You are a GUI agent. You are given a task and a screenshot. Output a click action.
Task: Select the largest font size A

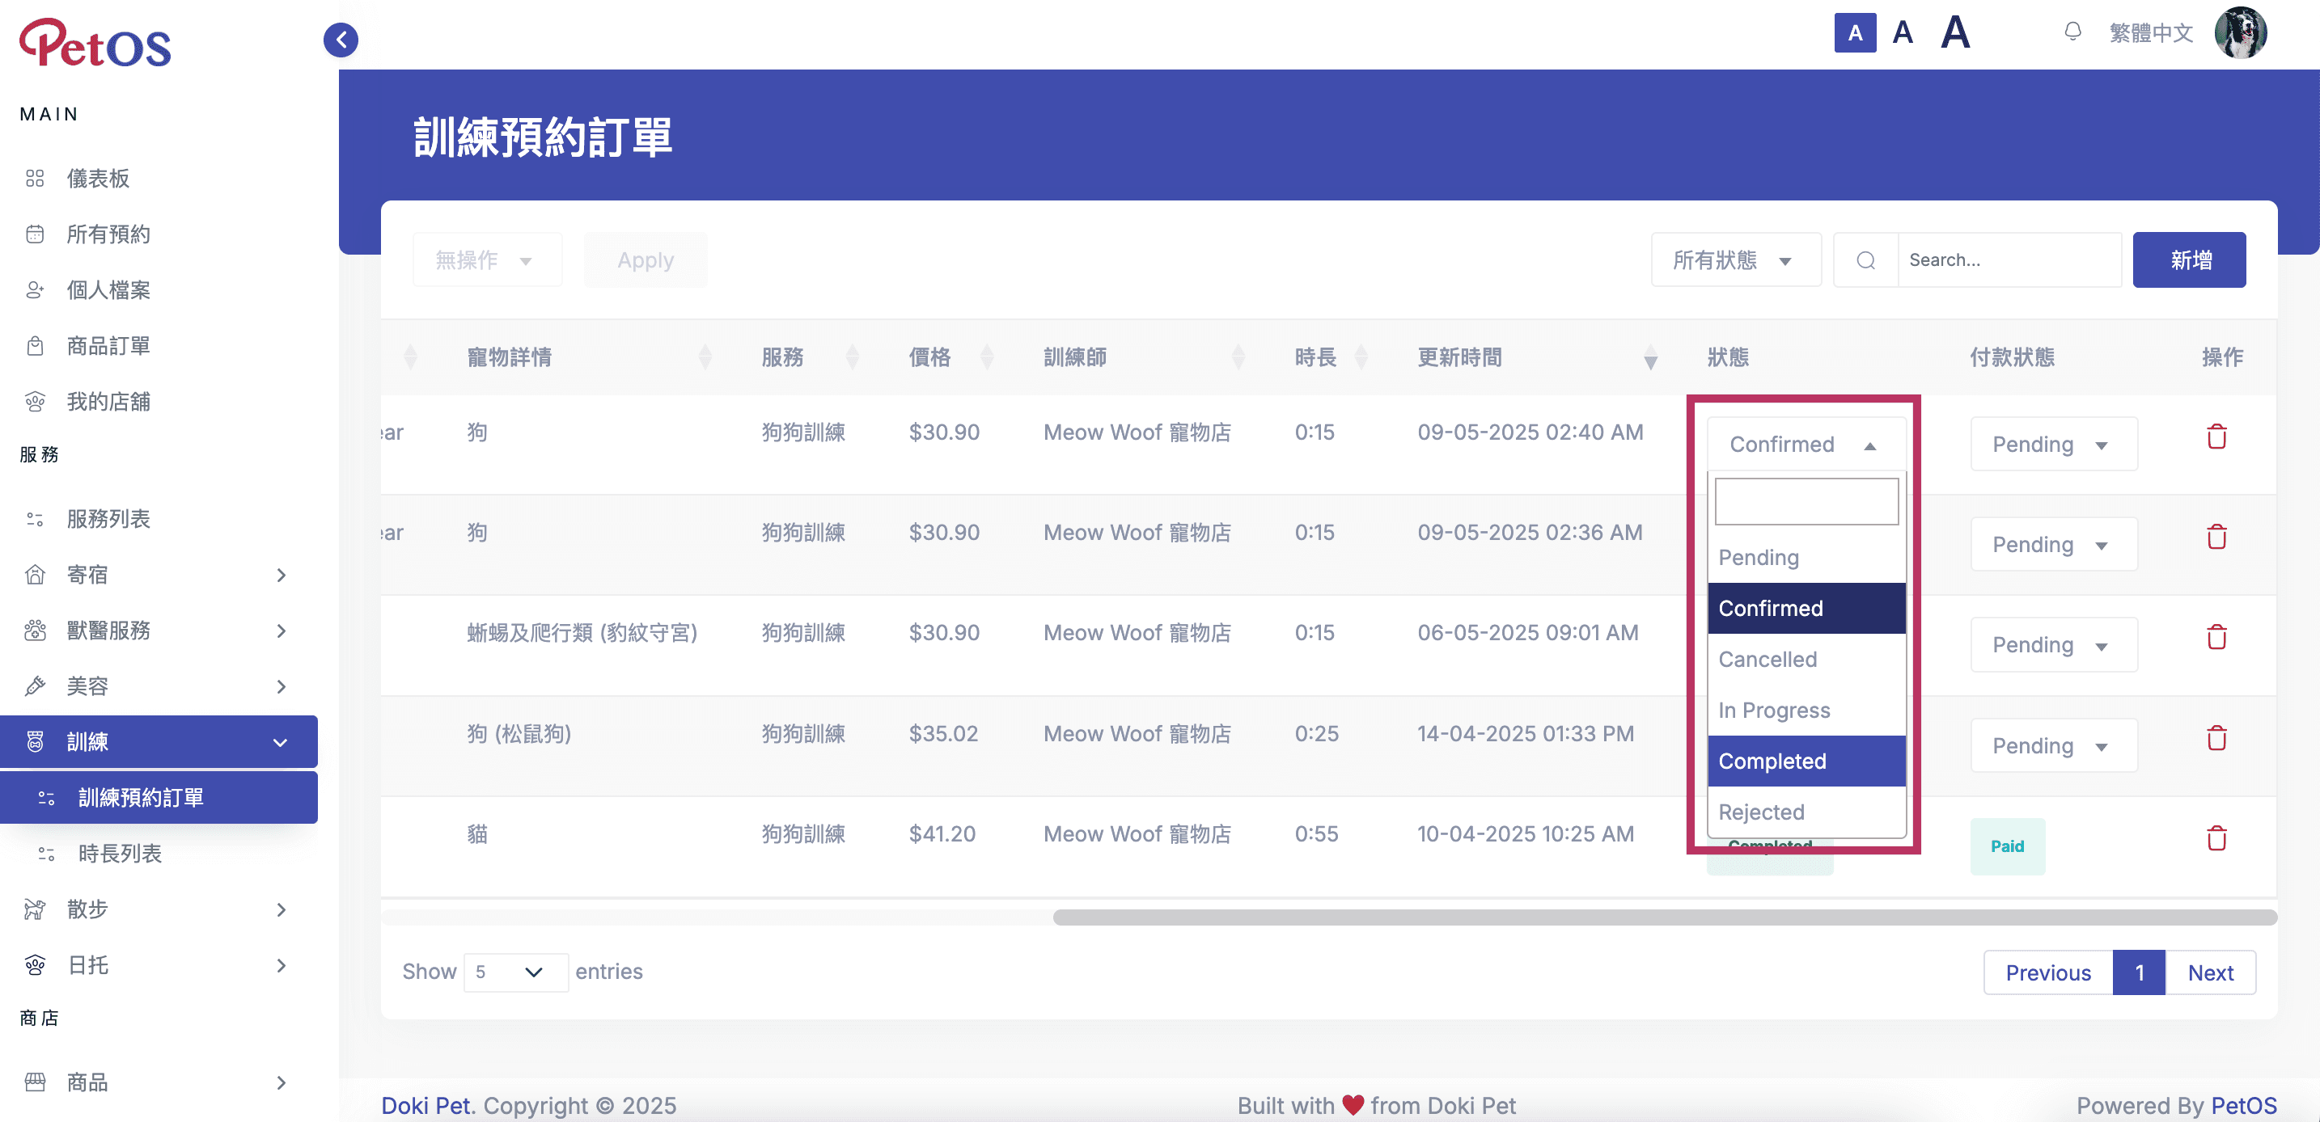click(x=1955, y=32)
